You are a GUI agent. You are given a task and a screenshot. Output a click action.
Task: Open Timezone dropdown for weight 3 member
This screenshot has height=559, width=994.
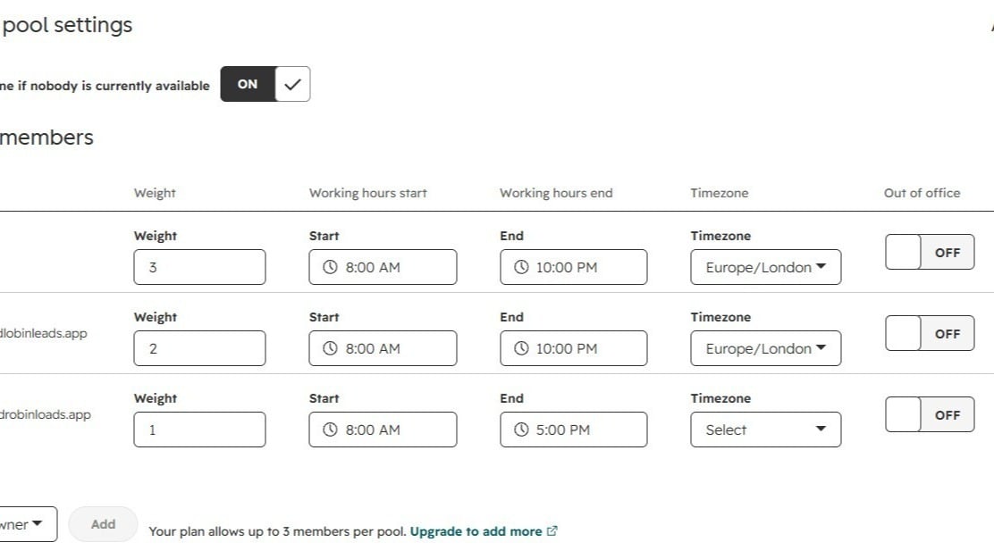coord(766,267)
